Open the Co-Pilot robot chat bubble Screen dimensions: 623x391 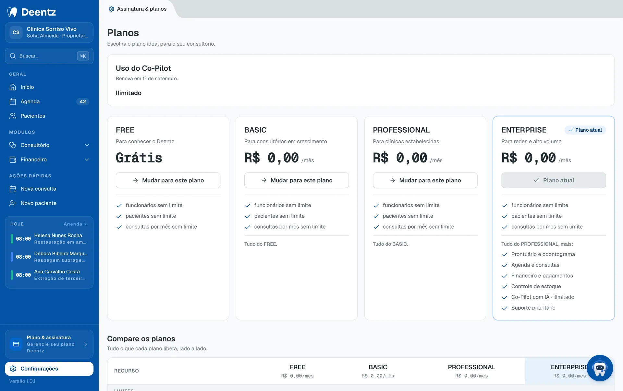tap(600, 368)
